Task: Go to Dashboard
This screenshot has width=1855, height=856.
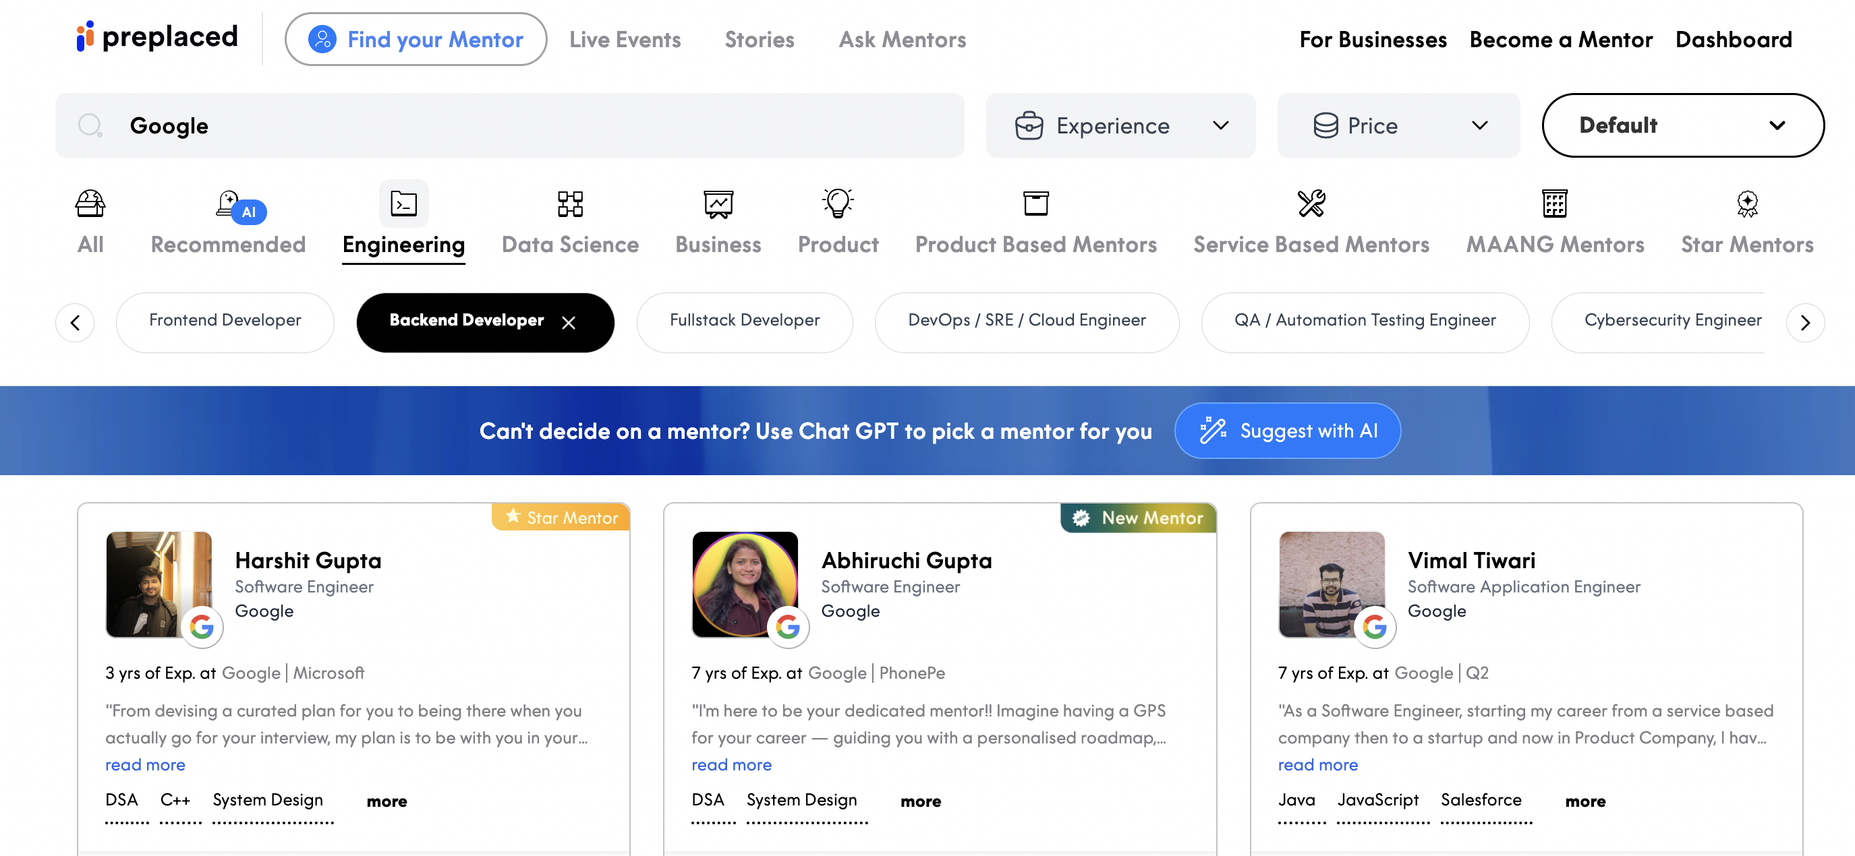Action: pyautogui.click(x=1734, y=40)
